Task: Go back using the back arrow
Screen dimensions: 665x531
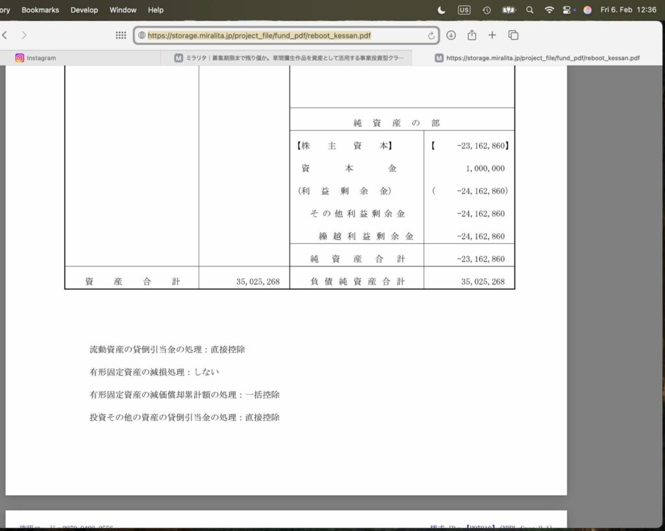Action: pos(5,35)
